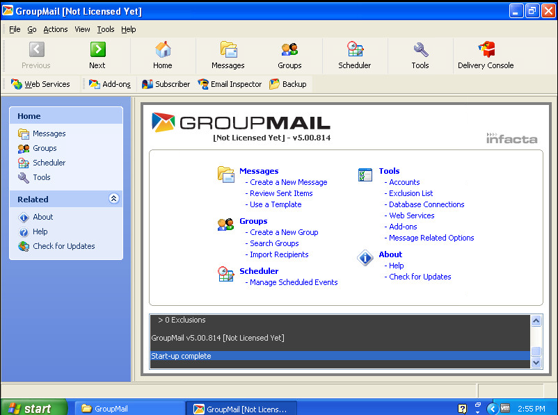Open the Delivery Console toolbar icon
This screenshot has width=558, height=415.
coord(486,50)
